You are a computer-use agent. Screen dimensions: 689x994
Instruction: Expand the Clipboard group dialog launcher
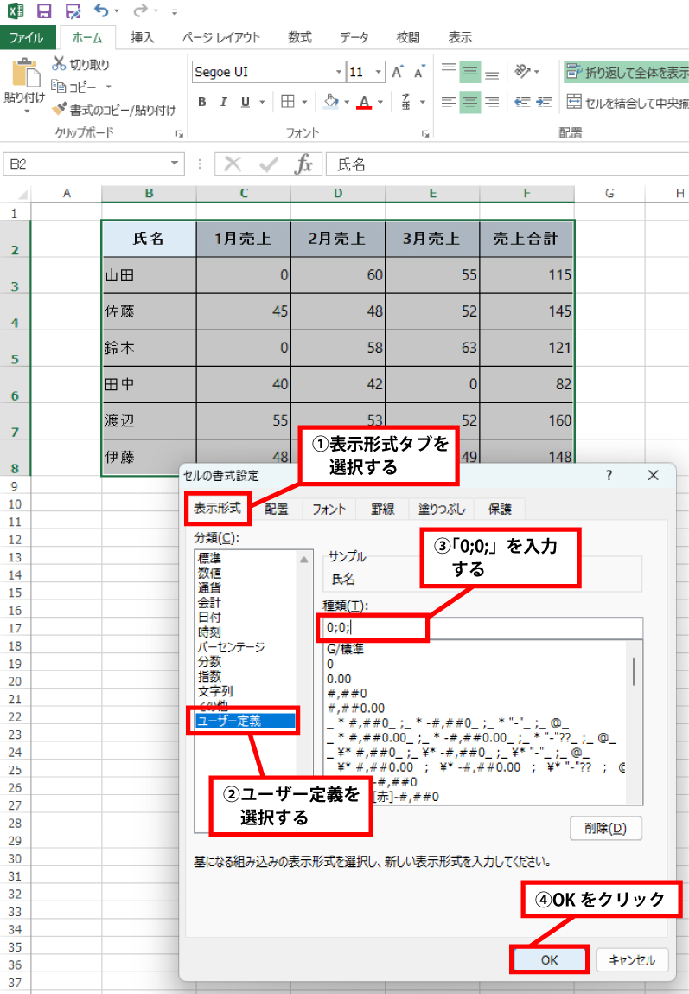pyautogui.click(x=180, y=134)
